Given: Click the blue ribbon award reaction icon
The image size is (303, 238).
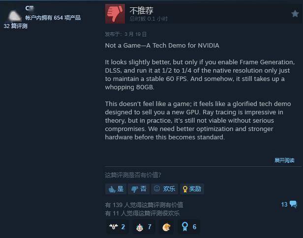Looking at the screenshot, I should (185, 227).
